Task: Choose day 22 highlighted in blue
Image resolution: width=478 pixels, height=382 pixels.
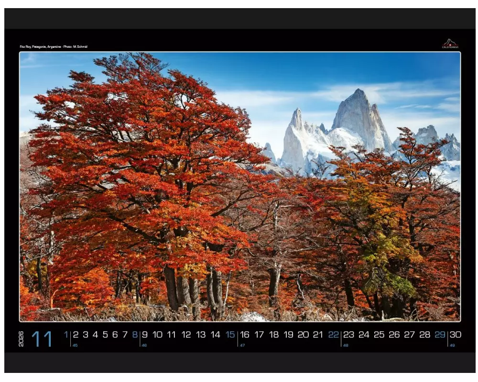Action: click(333, 335)
